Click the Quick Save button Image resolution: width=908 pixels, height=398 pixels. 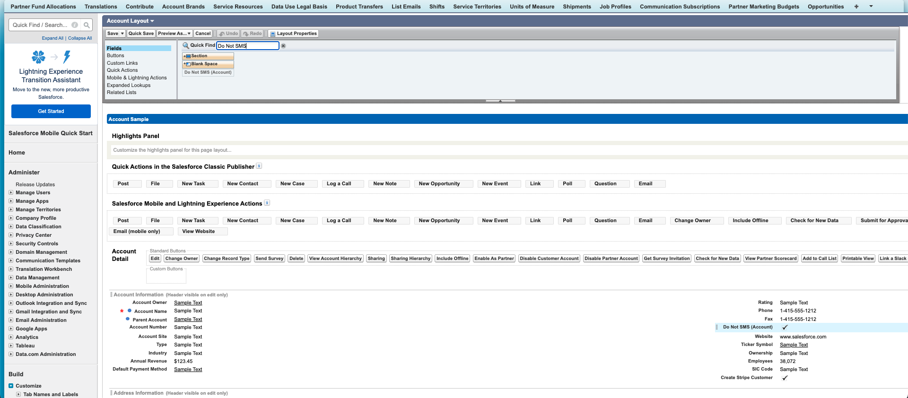click(x=141, y=34)
